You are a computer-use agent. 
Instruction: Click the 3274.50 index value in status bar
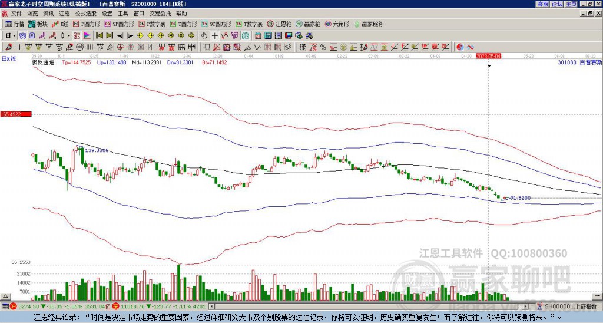pos(29,306)
